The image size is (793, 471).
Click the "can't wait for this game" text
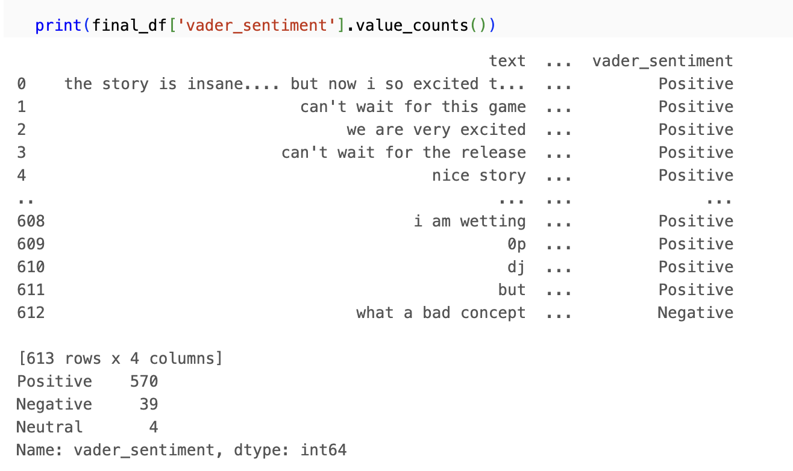coord(413,107)
